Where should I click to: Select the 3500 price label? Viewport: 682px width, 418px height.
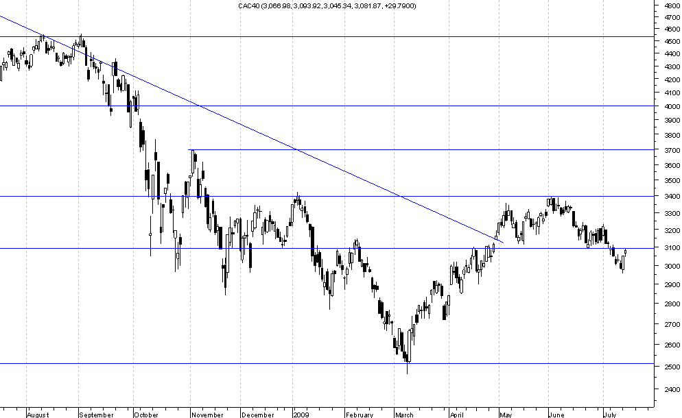672,180
